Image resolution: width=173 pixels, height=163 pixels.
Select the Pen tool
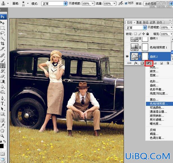pyautogui.click(x=2, y=98)
